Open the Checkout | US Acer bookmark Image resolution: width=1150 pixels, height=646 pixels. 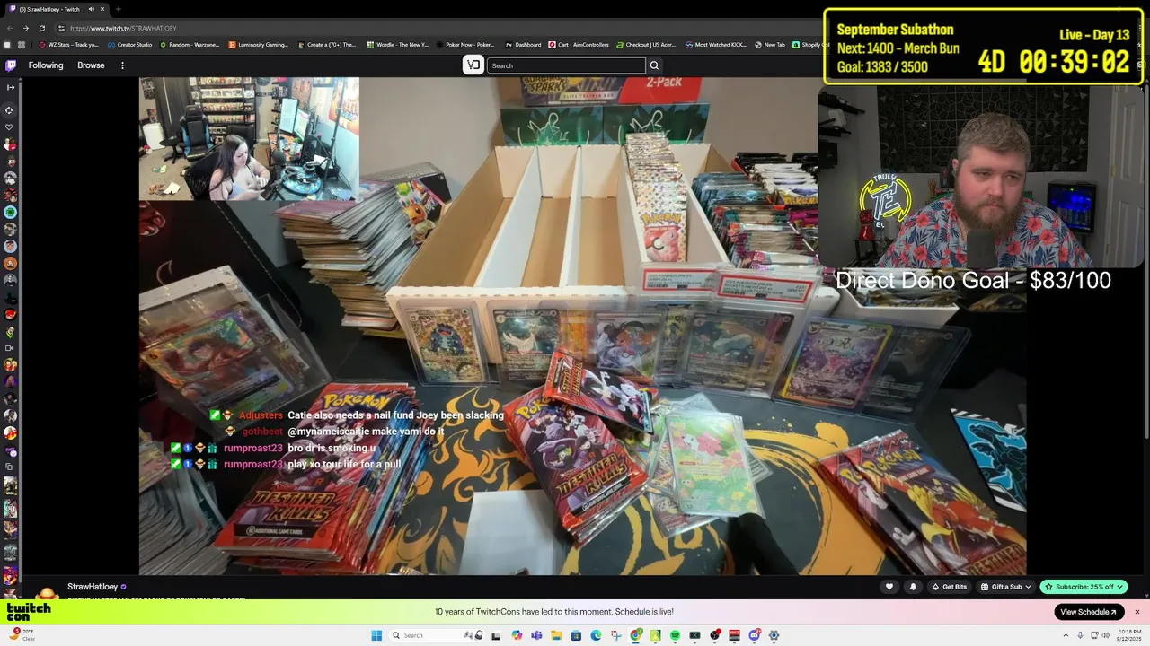click(646, 45)
